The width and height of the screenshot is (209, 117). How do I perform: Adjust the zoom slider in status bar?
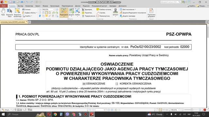(x=192, y=110)
